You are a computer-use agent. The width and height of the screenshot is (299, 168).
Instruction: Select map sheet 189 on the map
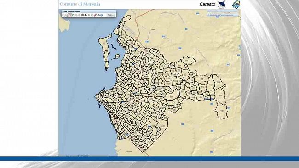tap(220, 95)
